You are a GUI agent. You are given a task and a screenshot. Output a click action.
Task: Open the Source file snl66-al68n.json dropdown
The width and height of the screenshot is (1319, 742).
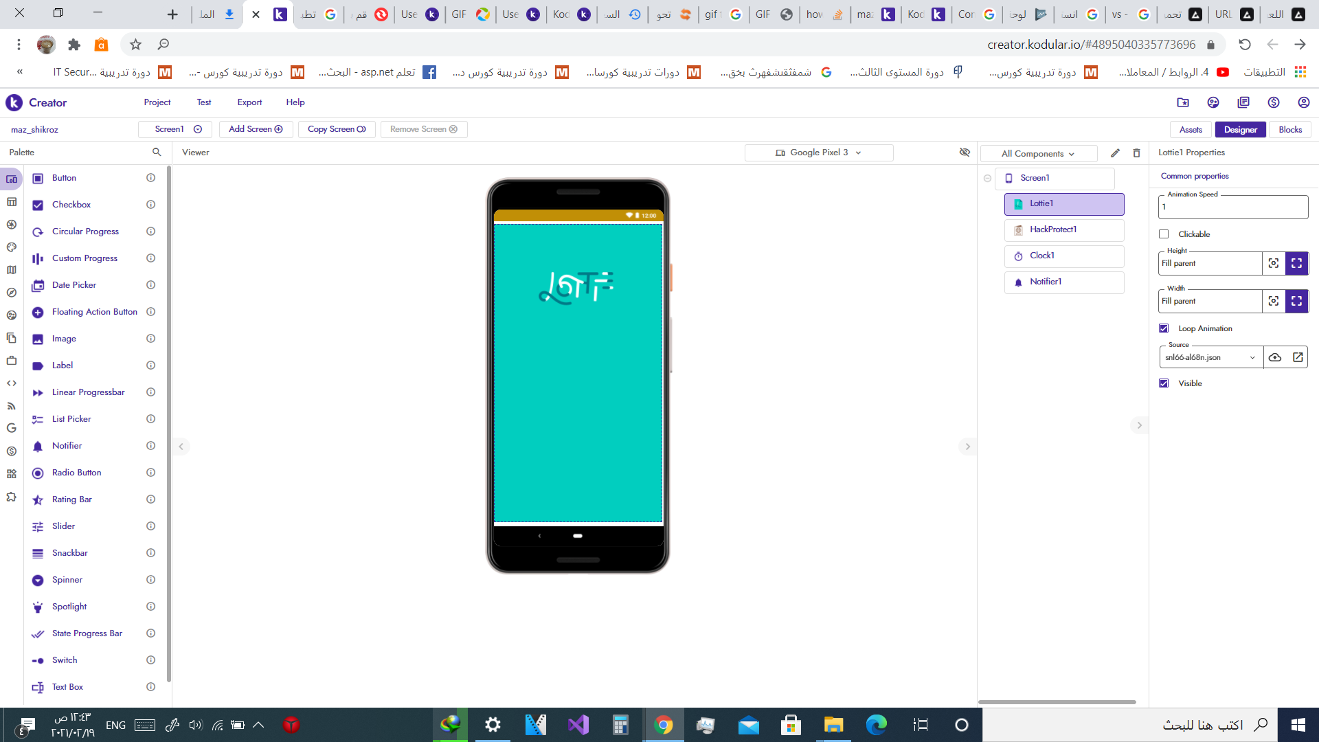1210,357
